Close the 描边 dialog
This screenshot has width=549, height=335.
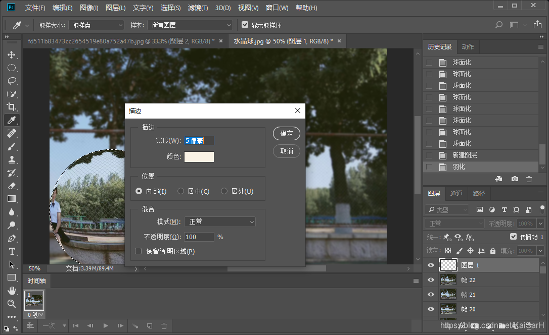coord(298,110)
